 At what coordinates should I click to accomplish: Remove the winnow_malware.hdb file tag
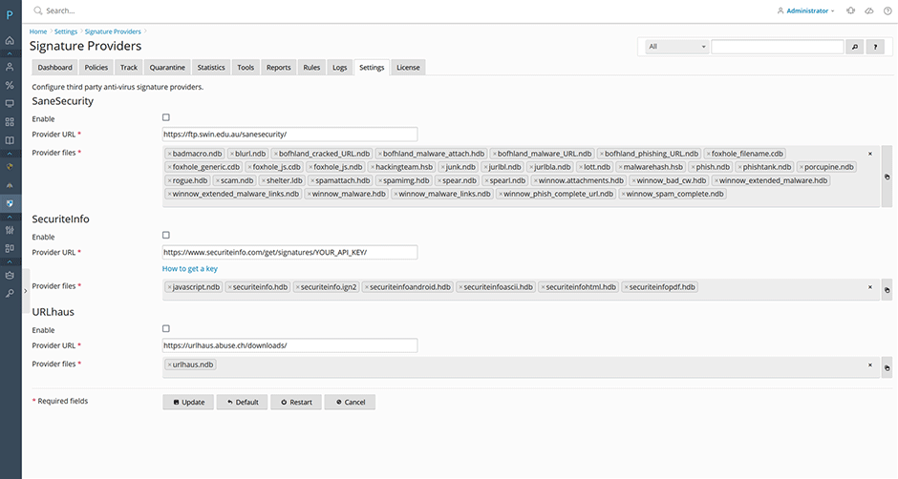[310, 194]
